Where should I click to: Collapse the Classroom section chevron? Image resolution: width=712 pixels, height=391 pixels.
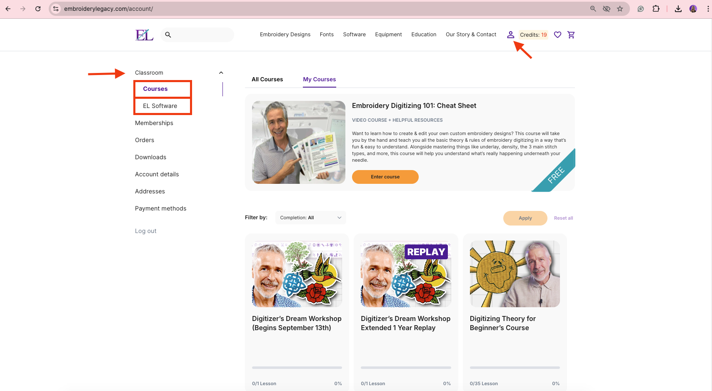point(221,73)
